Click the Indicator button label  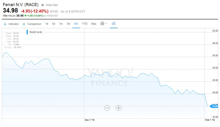tap(13, 24)
